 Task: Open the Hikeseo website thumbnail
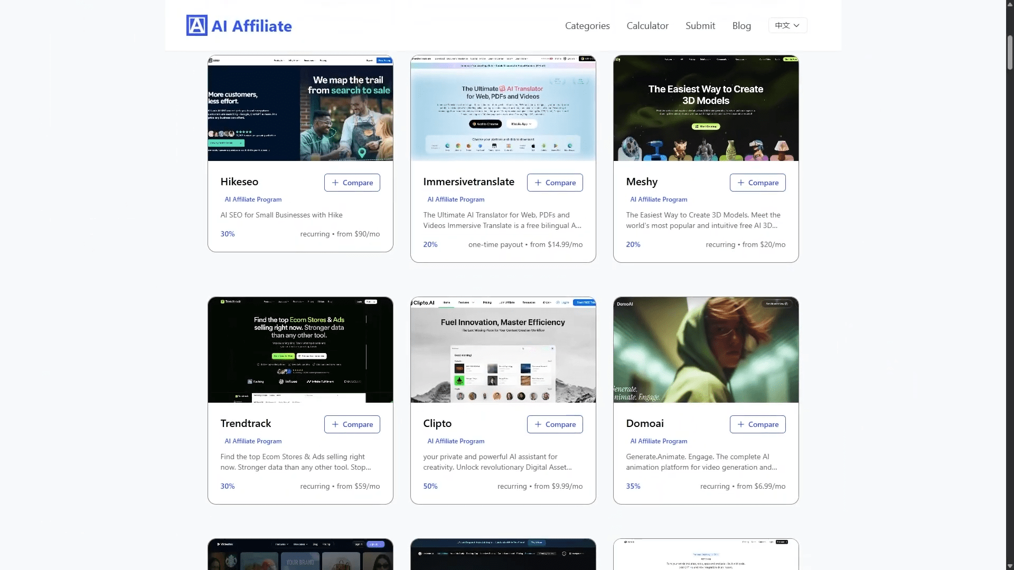300,108
